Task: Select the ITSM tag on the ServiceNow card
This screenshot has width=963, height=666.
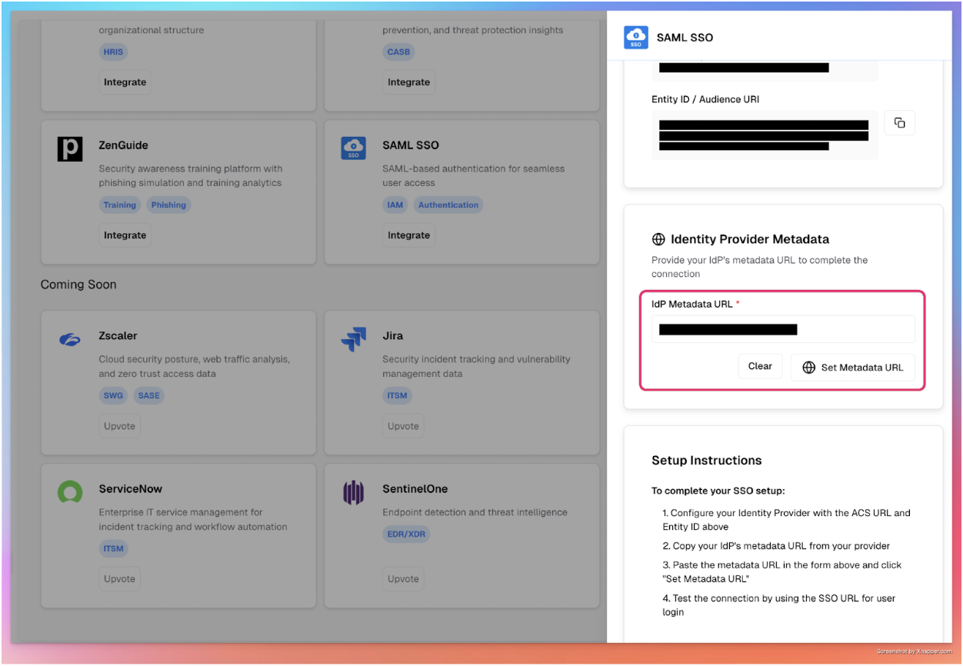Action: point(113,549)
